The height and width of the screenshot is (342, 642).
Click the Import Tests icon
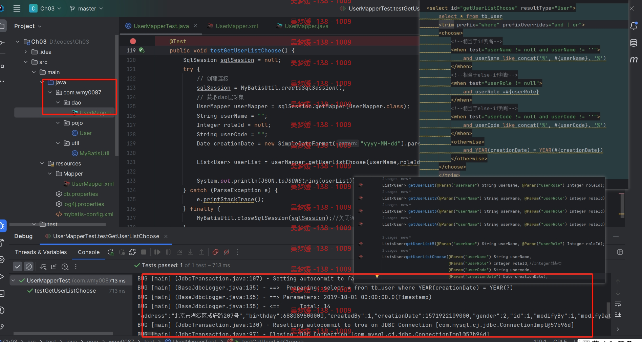pos(54,267)
